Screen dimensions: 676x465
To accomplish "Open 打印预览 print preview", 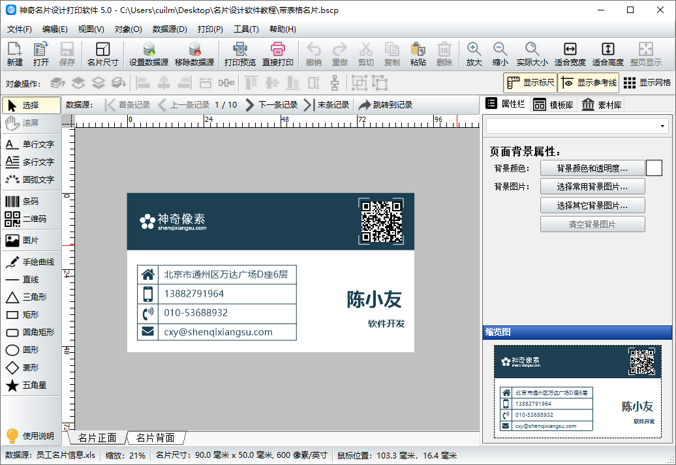I will (x=240, y=54).
